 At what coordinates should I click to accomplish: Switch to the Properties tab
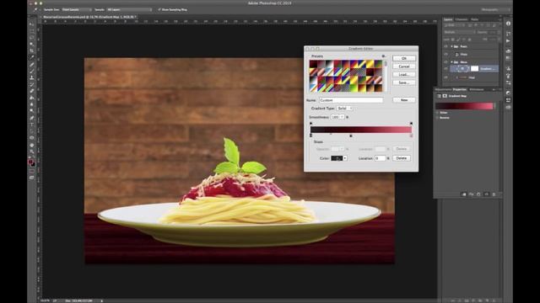[460, 89]
